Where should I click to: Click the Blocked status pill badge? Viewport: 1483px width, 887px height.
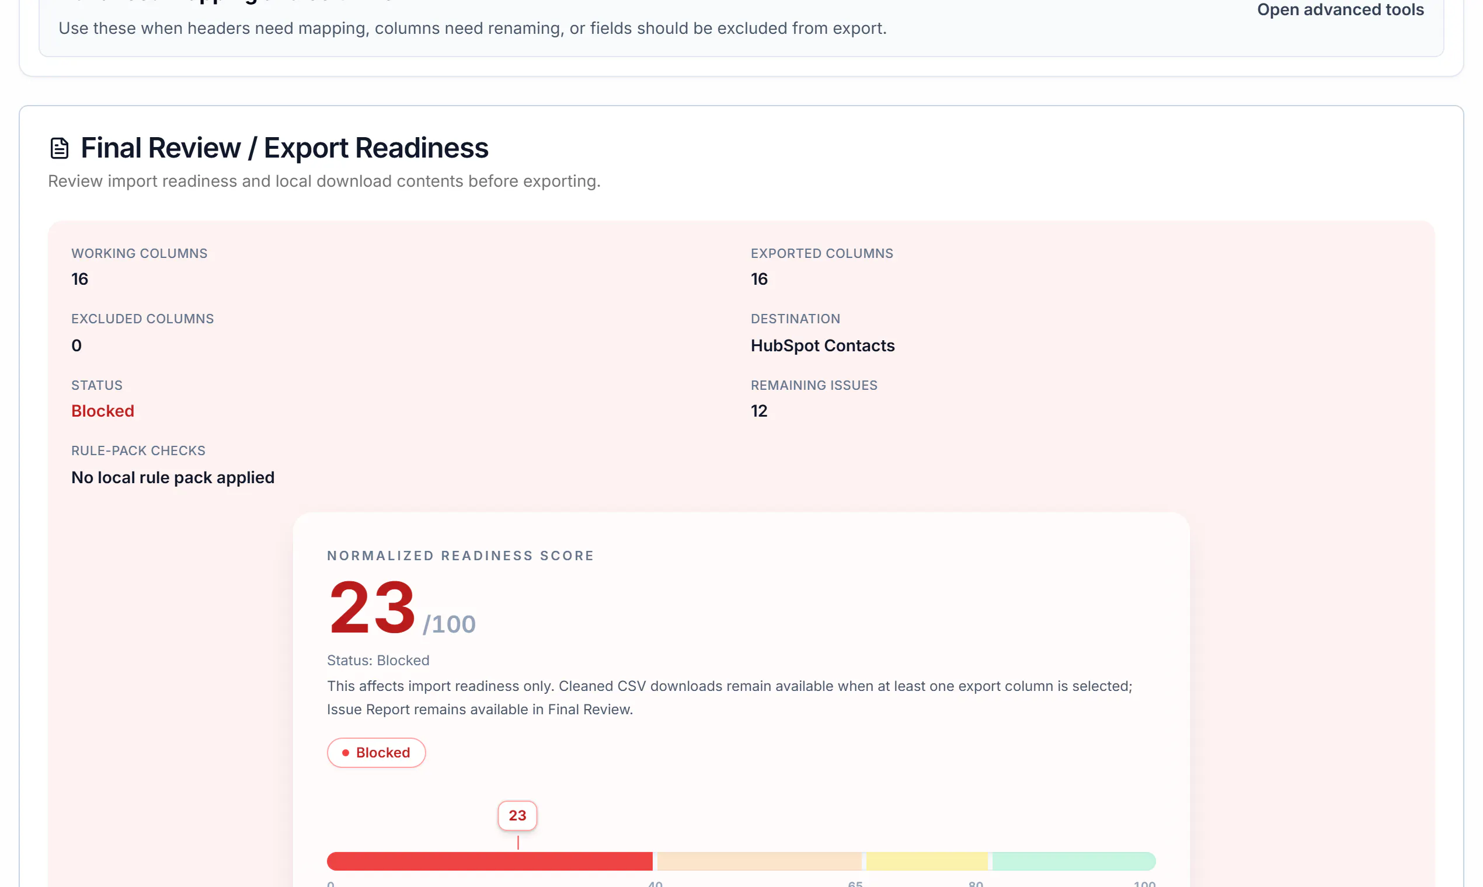376,753
